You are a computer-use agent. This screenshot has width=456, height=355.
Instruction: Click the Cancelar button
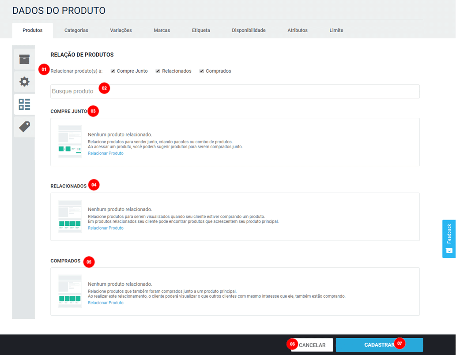312,345
